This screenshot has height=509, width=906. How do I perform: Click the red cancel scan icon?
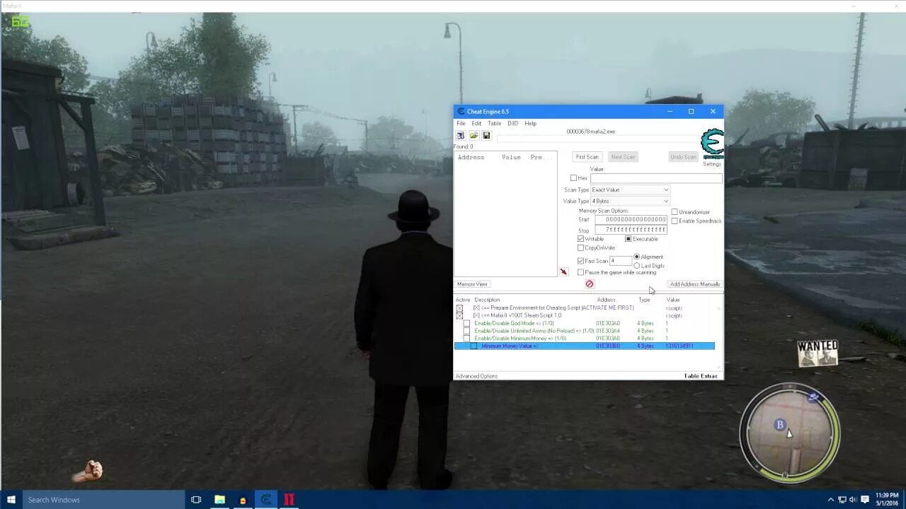click(x=590, y=284)
